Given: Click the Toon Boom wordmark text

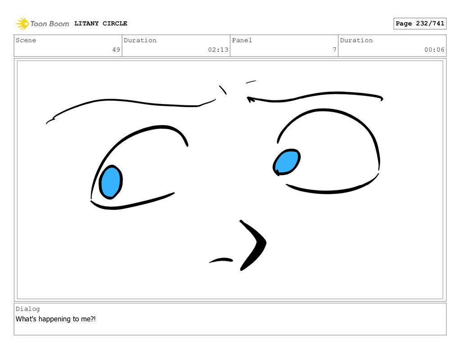Looking at the screenshot, I should (x=50, y=24).
